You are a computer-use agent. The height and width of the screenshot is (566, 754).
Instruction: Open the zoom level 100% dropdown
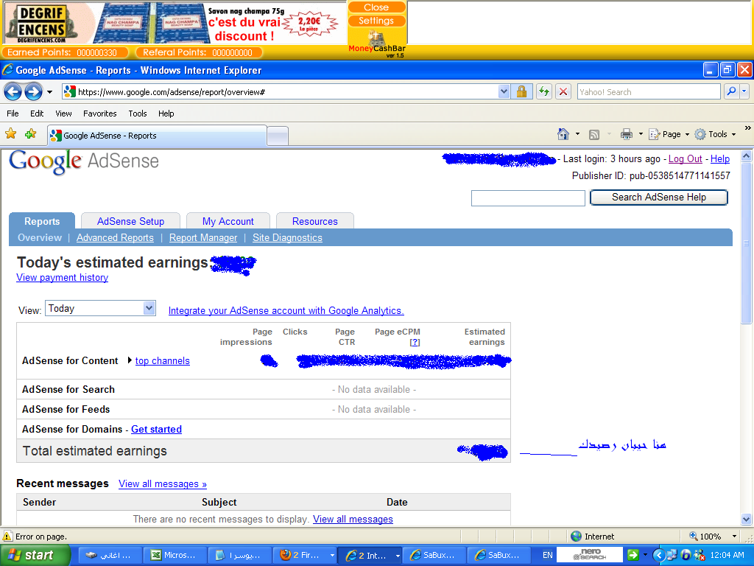coord(734,537)
